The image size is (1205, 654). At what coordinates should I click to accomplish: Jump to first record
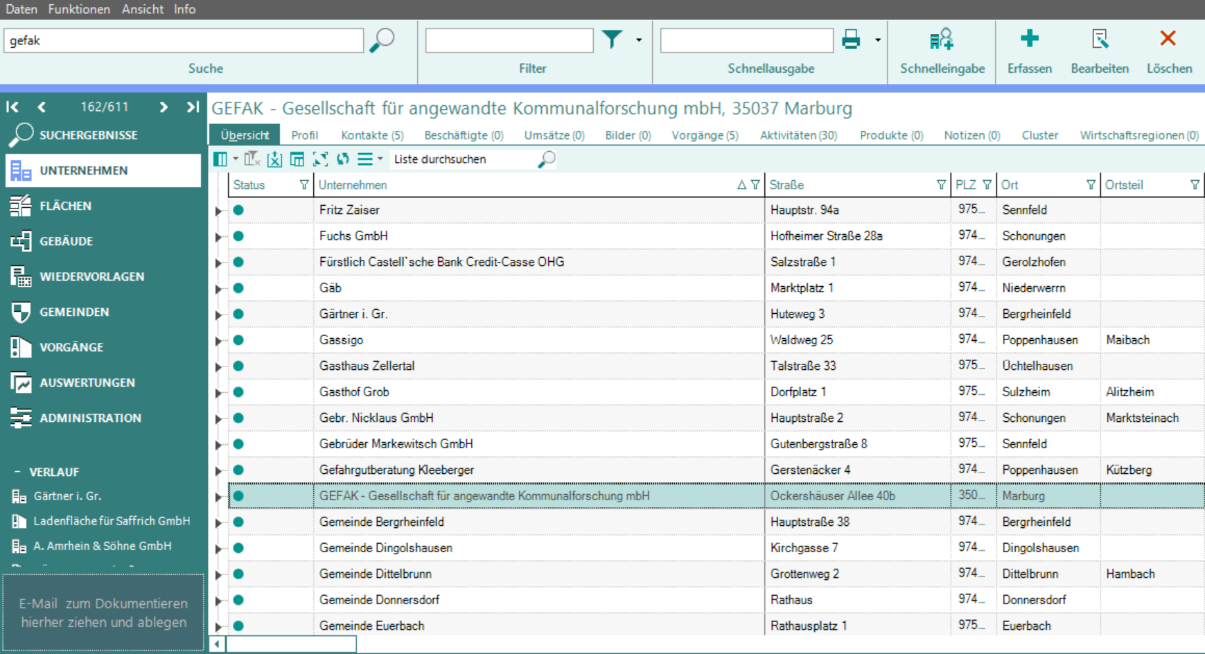click(x=12, y=107)
